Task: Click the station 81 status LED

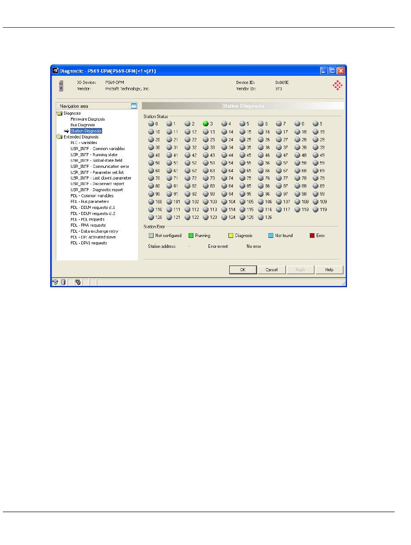Action: [169, 186]
